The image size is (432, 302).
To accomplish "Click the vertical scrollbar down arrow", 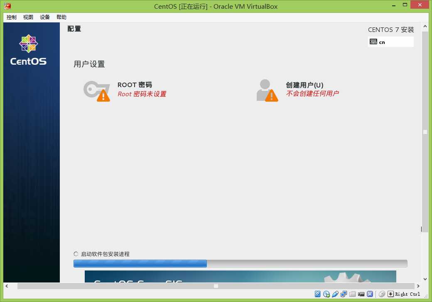I will (425, 279).
